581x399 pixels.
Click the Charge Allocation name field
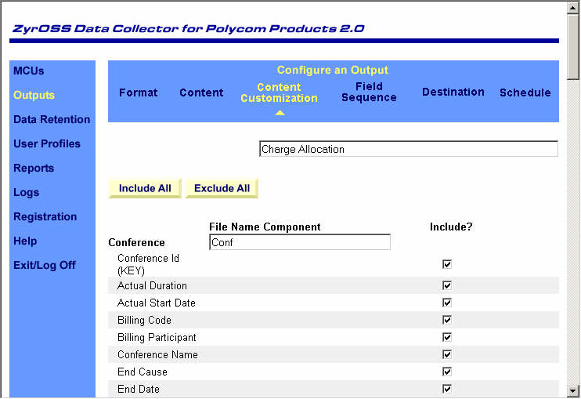(409, 149)
